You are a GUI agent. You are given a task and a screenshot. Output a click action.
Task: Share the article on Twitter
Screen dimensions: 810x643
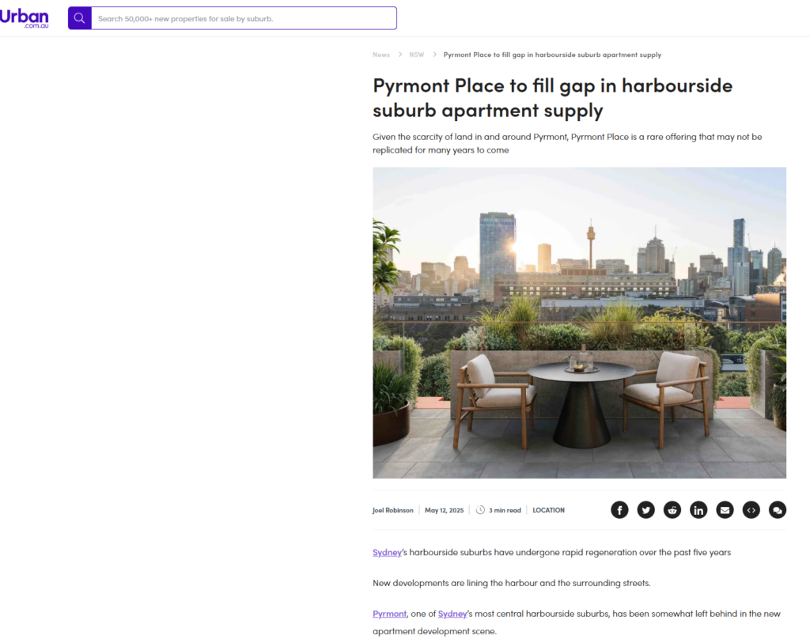(x=645, y=510)
